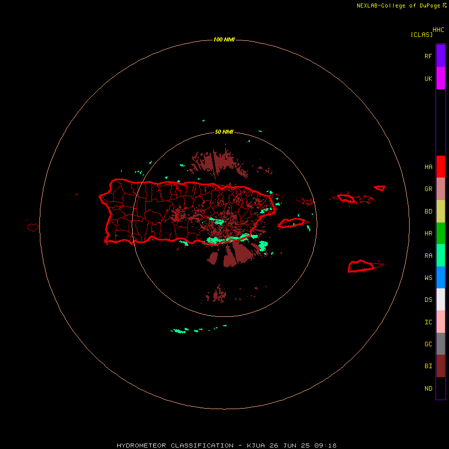Click the Mona Island outline west of Puerto Rico
The image size is (449, 449).
33,227
